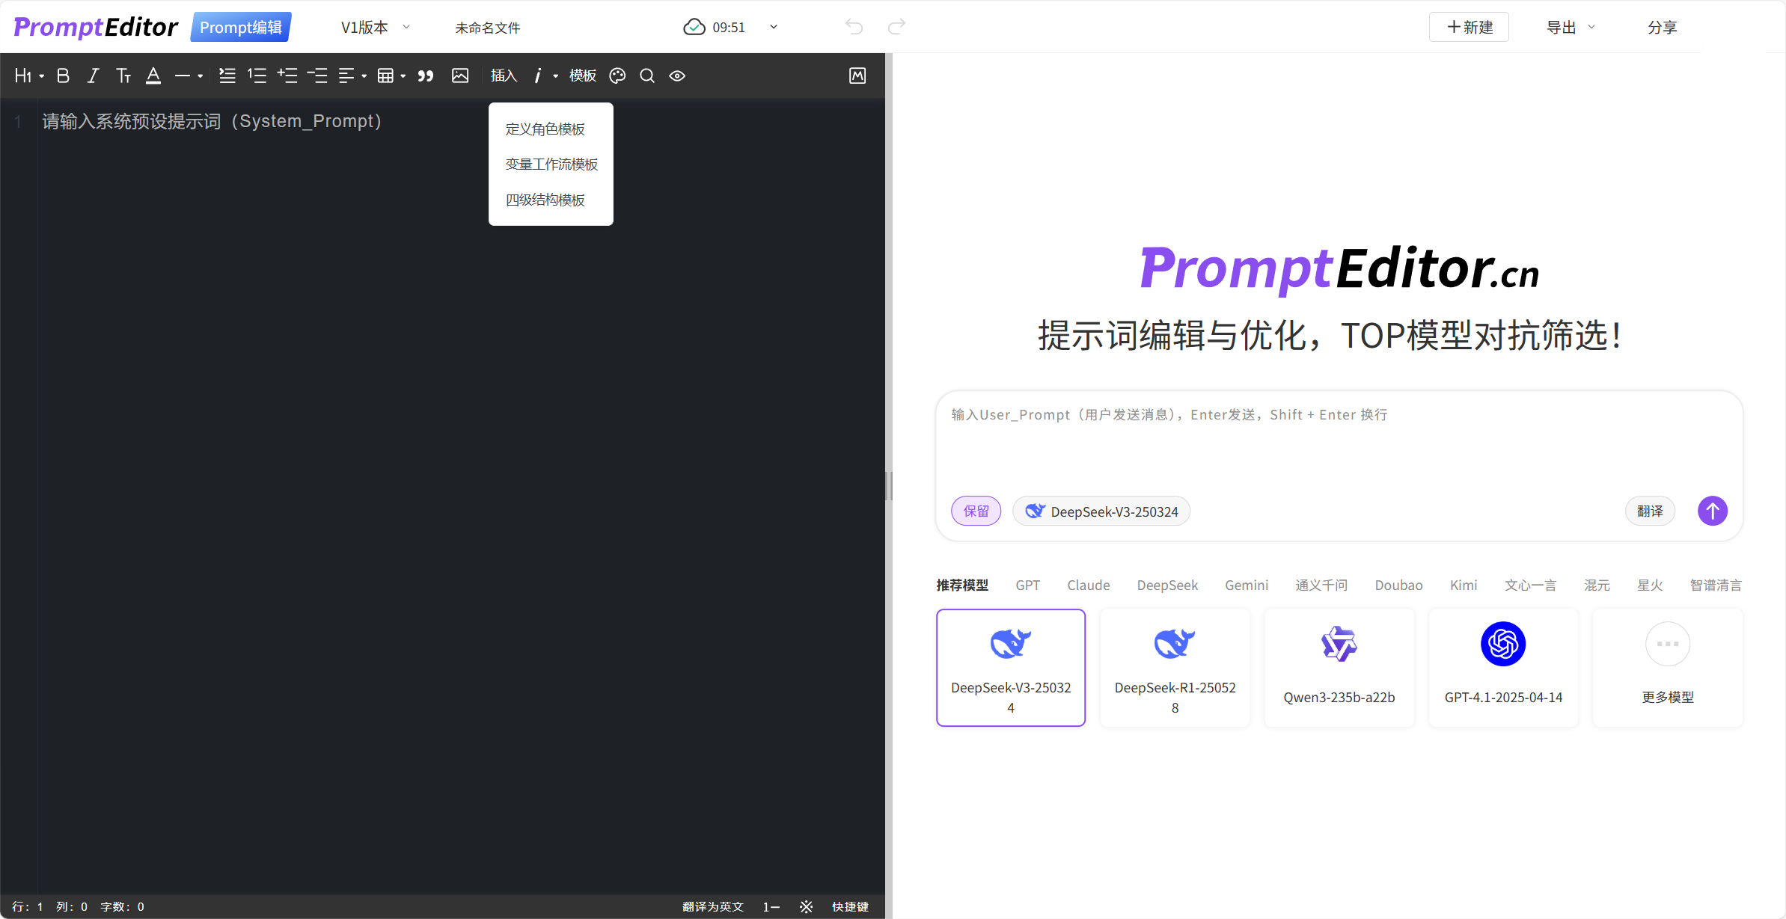Toggle preview with the eye icon
This screenshot has width=1786, height=919.
(x=677, y=76)
